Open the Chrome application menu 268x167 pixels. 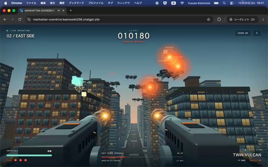click(x=16, y=3)
